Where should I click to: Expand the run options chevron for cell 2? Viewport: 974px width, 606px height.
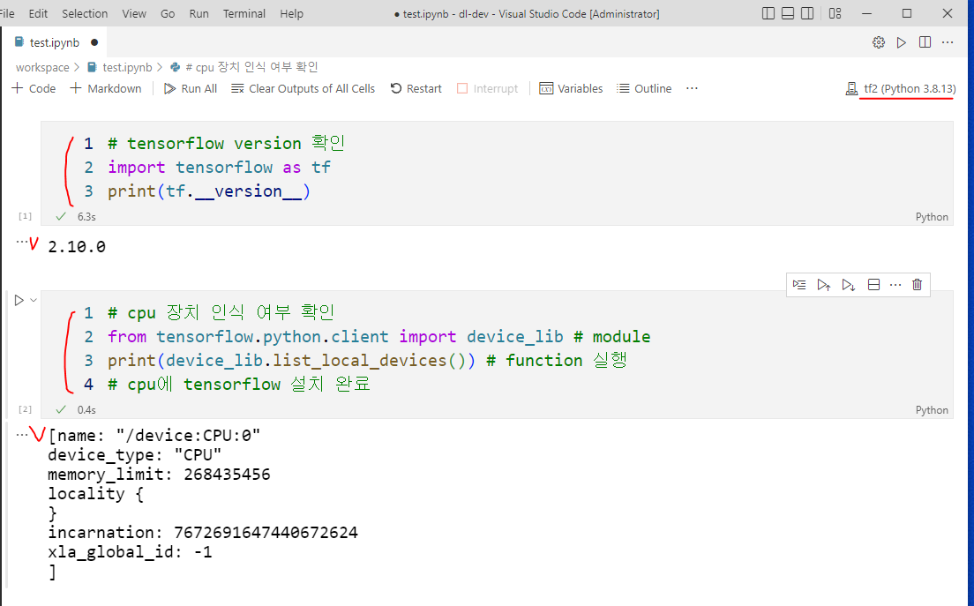[x=34, y=300]
